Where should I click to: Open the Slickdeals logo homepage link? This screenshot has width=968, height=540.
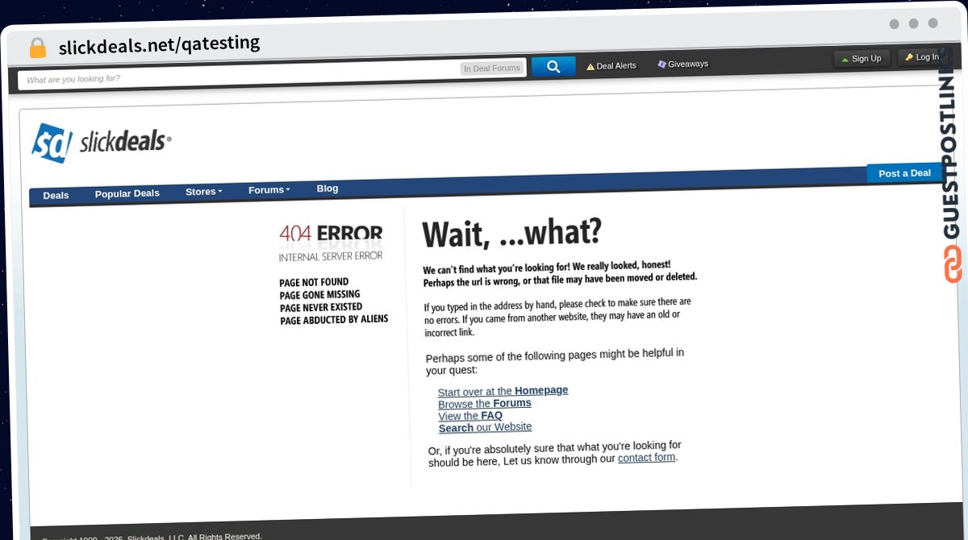102,143
